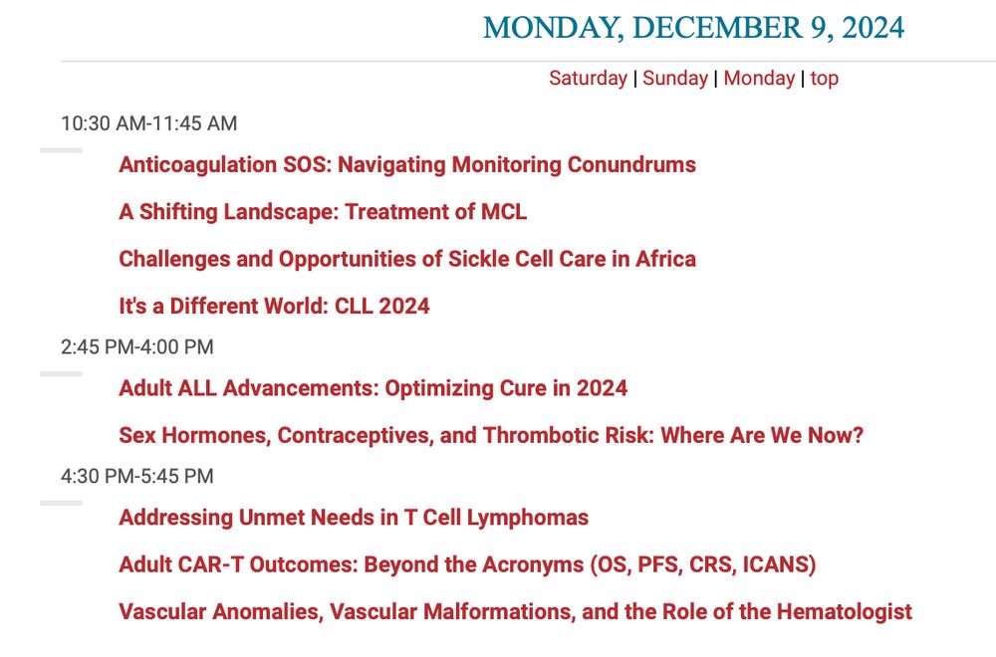
Task: Open Vascular Anomalies, Vascular Malformations session link
Action: [514, 611]
